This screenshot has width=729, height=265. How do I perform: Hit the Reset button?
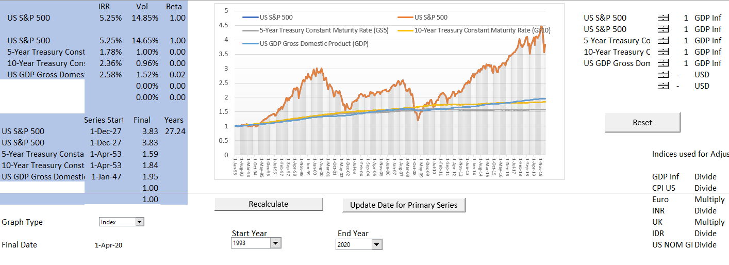[x=642, y=123]
